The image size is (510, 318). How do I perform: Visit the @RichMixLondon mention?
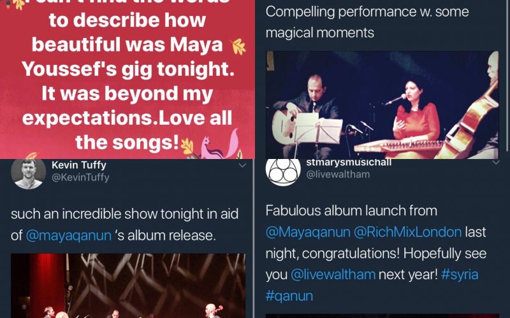coord(407,232)
